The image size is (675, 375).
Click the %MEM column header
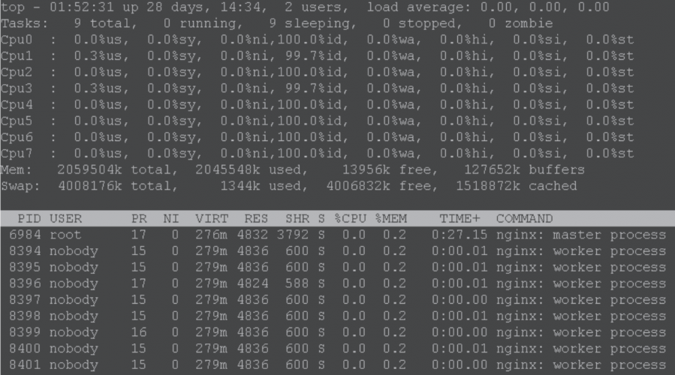390,219
